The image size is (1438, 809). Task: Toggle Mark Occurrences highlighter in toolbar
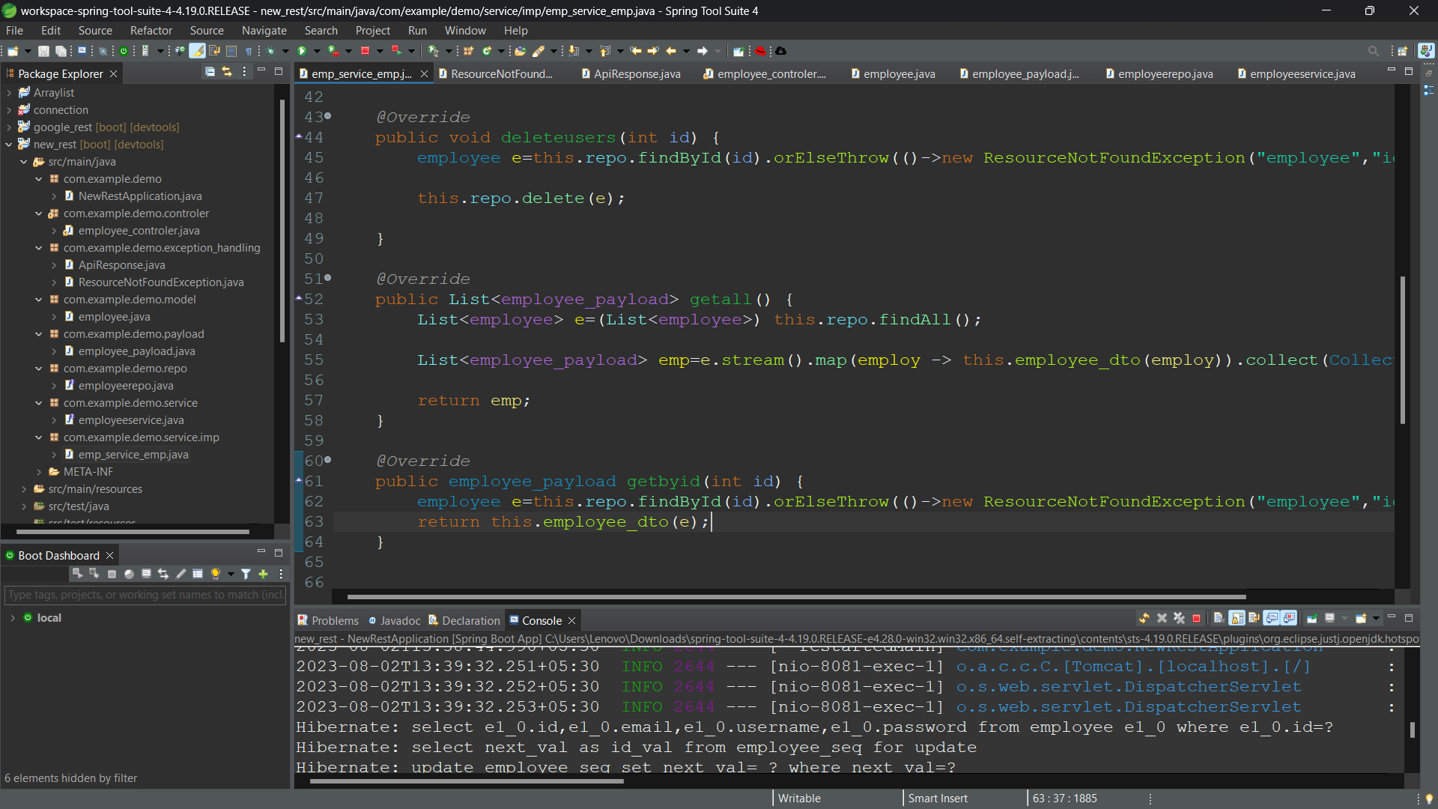coord(197,51)
